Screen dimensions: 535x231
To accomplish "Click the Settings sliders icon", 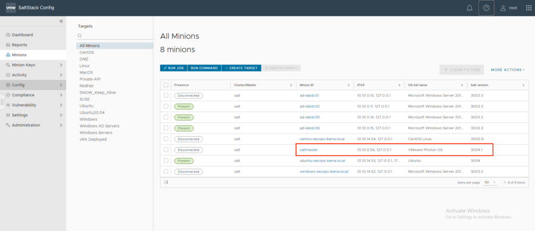I will [8, 115].
